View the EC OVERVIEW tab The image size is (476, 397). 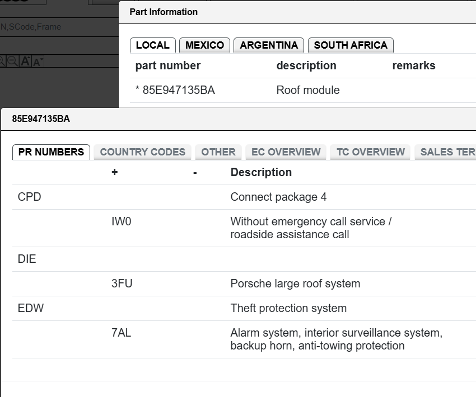[286, 152]
